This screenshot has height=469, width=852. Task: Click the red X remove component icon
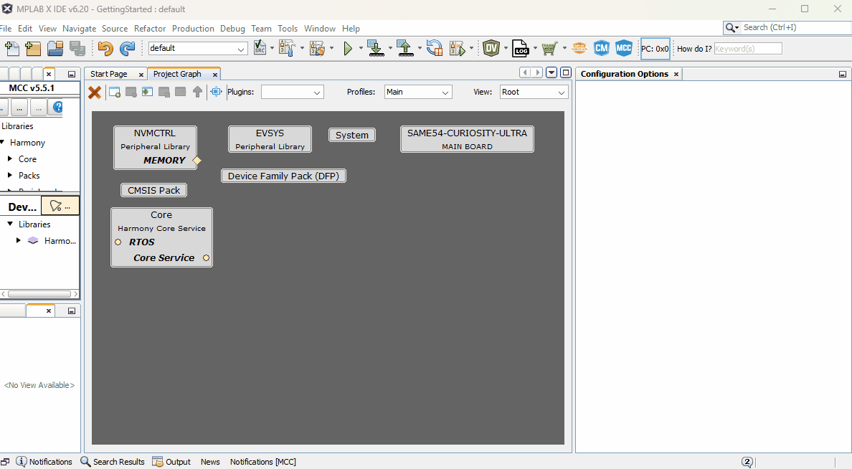tap(95, 93)
